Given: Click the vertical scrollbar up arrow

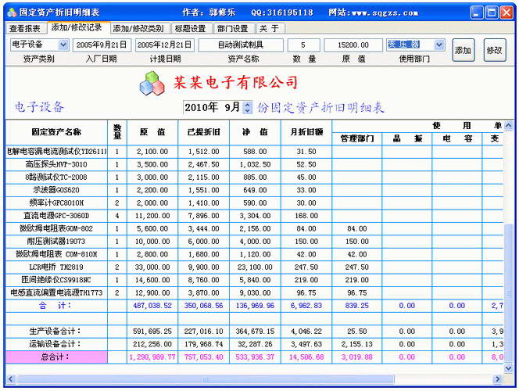Looking at the screenshot, I should point(509,125).
